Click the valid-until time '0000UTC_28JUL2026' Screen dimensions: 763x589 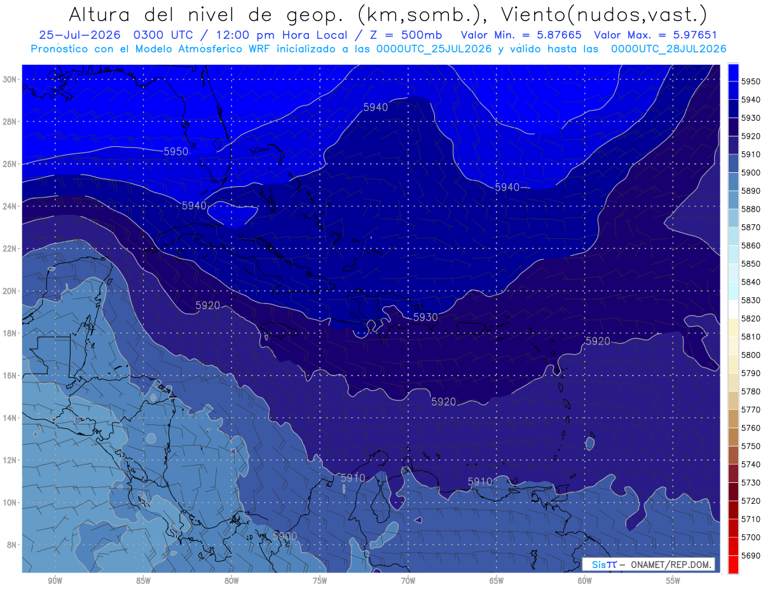tap(668, 49)
